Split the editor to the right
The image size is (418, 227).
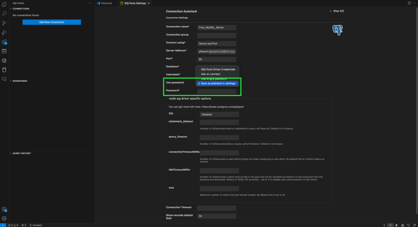[409, 3]
